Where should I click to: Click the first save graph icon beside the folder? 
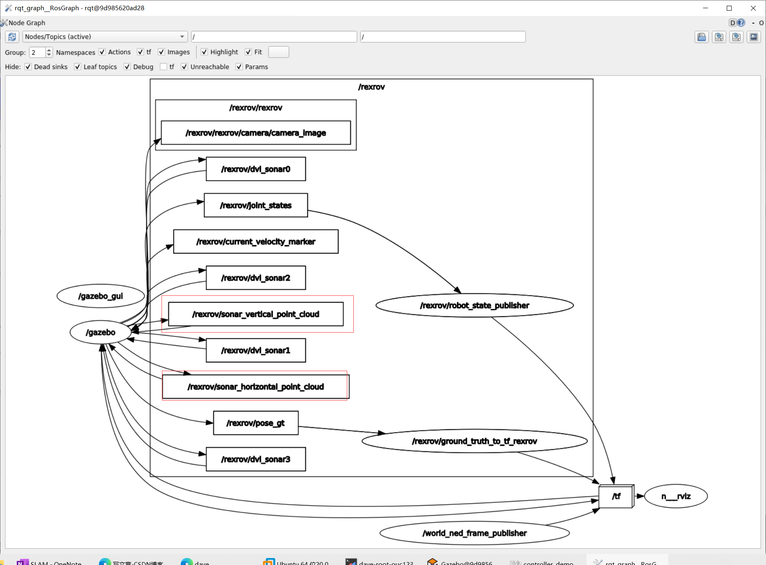tap(719, 37)
